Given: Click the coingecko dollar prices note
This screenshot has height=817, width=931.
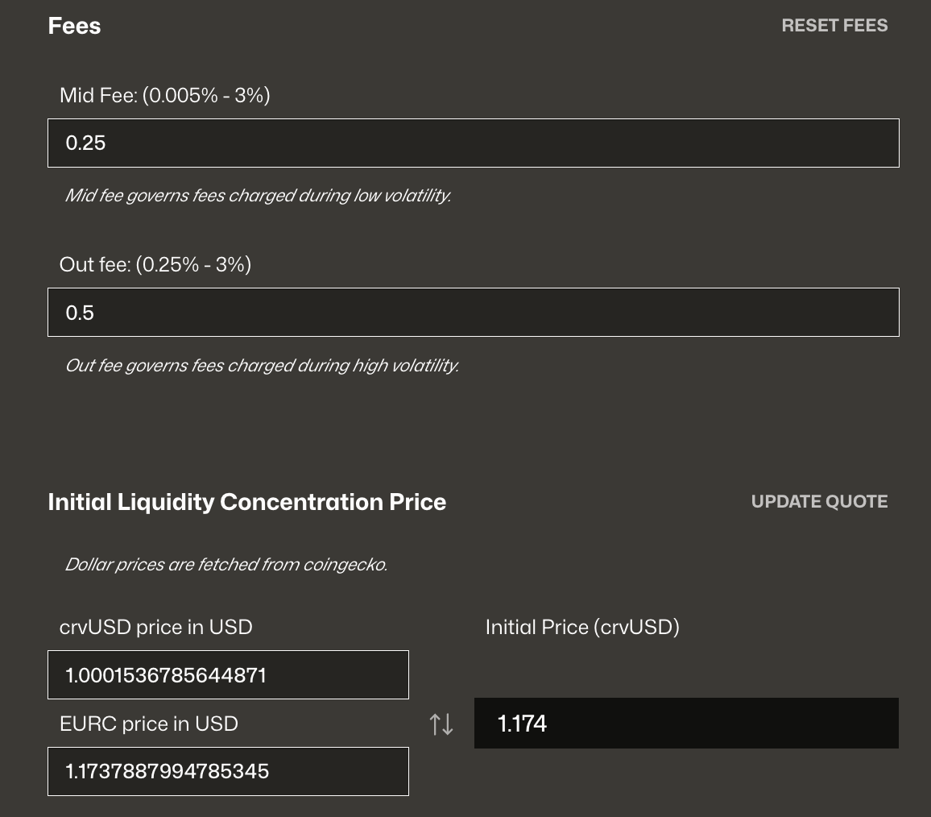Looking at the screenshot, I should [x=226, y=565].
